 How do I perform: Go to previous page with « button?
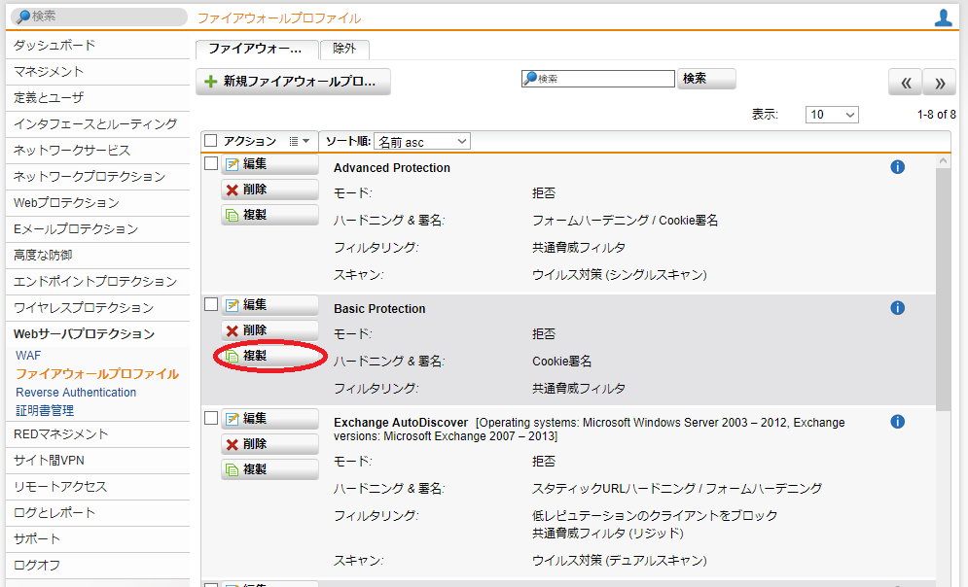[905, 82]
